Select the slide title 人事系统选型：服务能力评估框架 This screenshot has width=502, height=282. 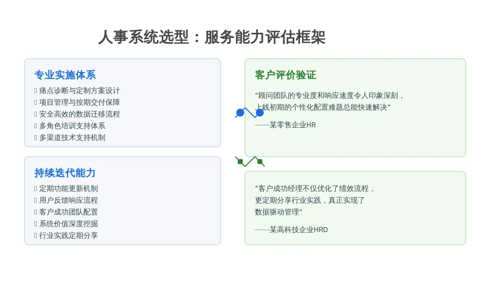(212, 37)
